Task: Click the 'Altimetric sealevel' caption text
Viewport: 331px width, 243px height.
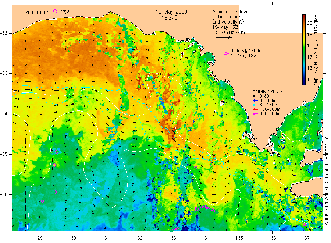Action: (231, 12)
